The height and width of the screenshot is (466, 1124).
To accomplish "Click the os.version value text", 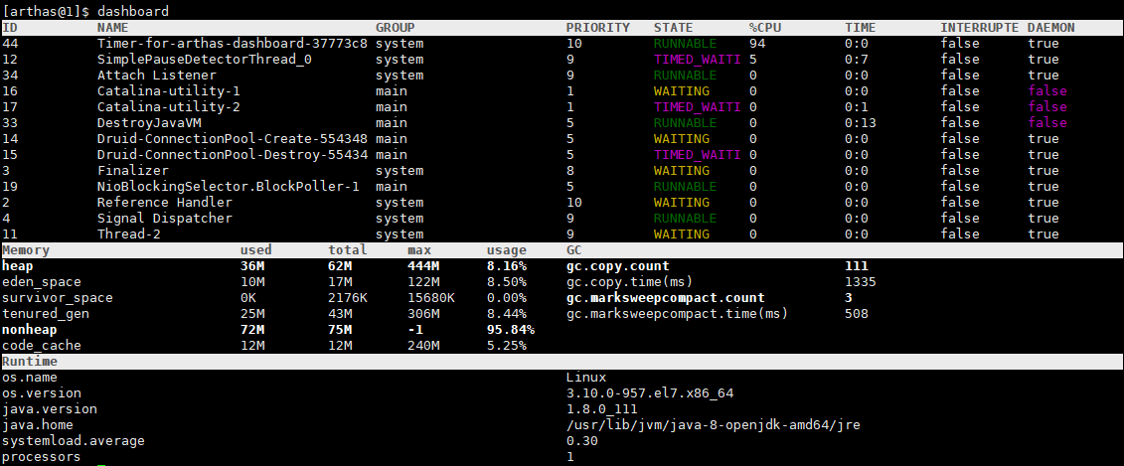I will coord(649,393).
